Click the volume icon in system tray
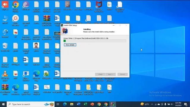 pyautogui.click(x=172, y=104)
